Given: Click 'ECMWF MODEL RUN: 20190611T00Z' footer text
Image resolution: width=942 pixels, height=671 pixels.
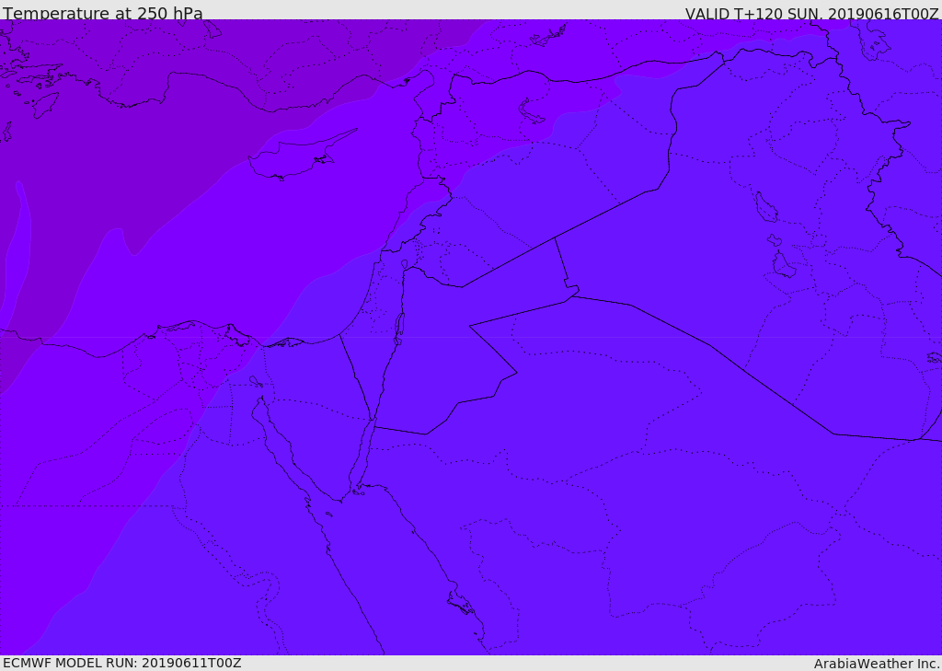Looking at the screenshot, I should [122, 663].
